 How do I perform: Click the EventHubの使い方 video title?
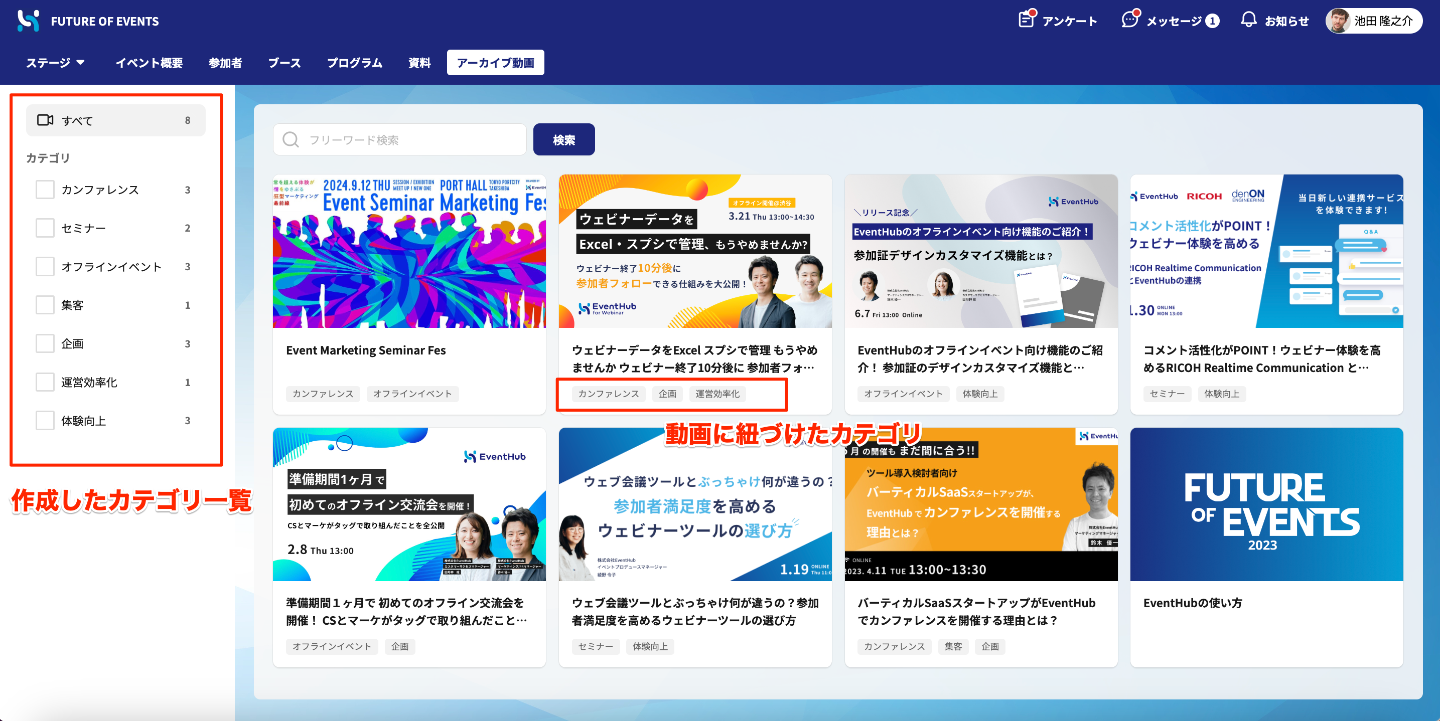point(1192,603)
